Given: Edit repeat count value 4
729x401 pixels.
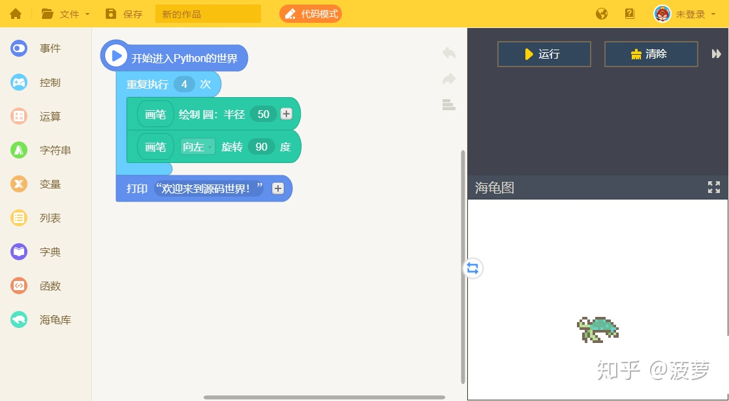Looking at the screenshot, I should pos(184,84).
